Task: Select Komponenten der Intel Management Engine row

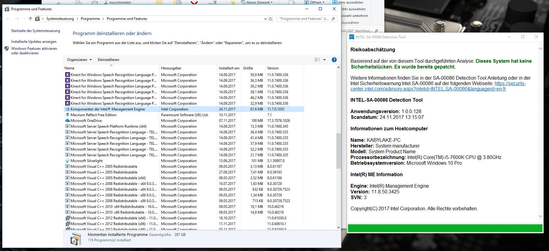Action: [x=184, y=109]
